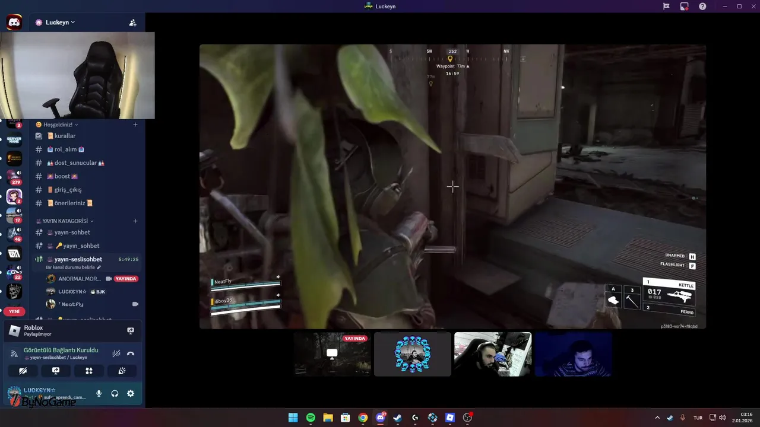760x427 pixels.
Task: Toggle screen sharing button
Action: coord(56,371)
